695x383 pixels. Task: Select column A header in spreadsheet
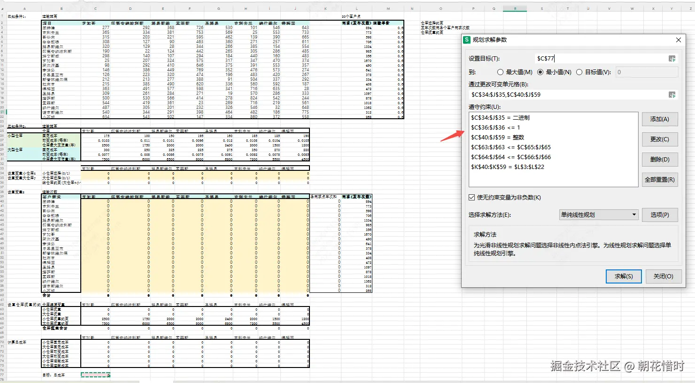tap(24, 8)
